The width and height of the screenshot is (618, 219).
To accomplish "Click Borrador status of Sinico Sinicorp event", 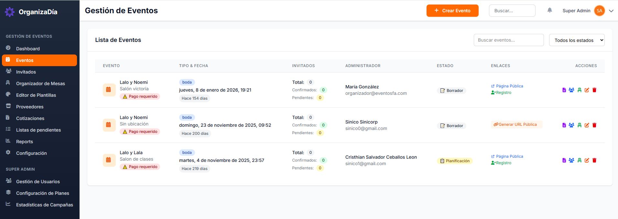I will pyautogui.click(x=451, y=126).
